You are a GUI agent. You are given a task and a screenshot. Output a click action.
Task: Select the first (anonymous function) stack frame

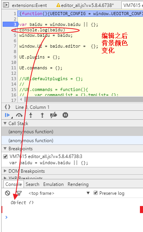click(x=72, y=132)
